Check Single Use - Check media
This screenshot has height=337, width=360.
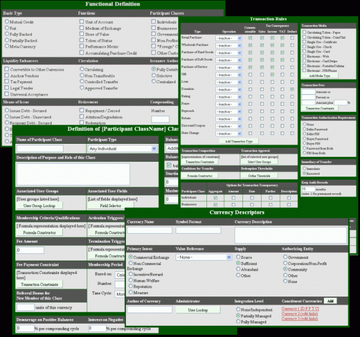(x=304, y=47)
